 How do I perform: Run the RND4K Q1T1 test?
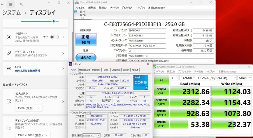pyautogui.click(x=161, y=124)
